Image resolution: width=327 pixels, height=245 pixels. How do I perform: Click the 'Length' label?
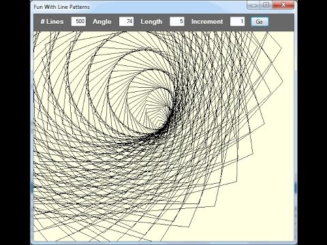(151, 22)
